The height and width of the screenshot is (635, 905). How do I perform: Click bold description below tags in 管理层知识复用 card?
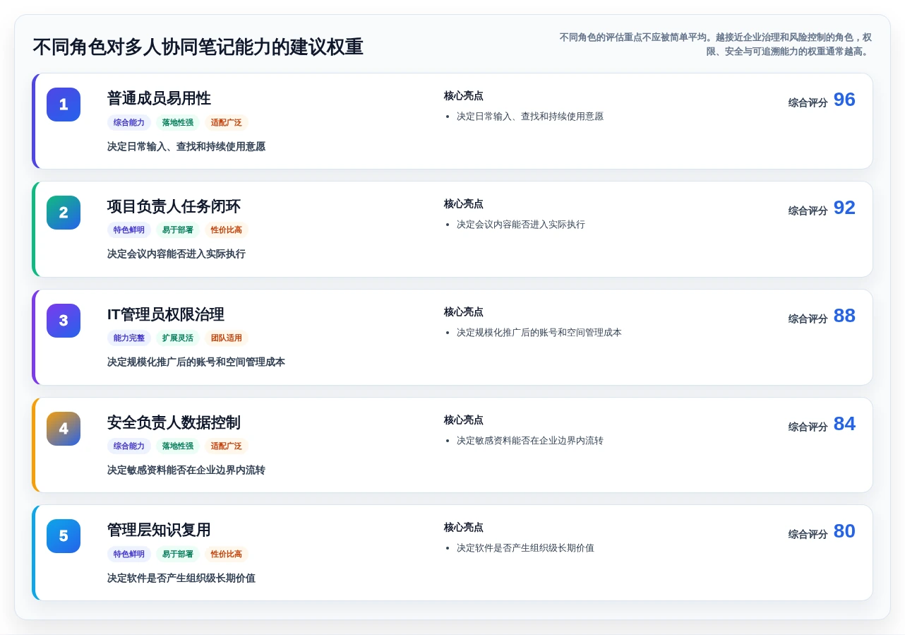(181, 578)
